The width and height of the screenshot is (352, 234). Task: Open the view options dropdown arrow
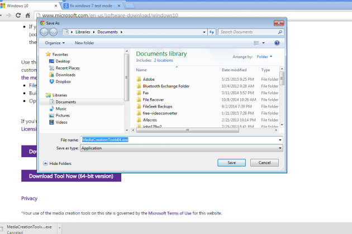[263, 43]
